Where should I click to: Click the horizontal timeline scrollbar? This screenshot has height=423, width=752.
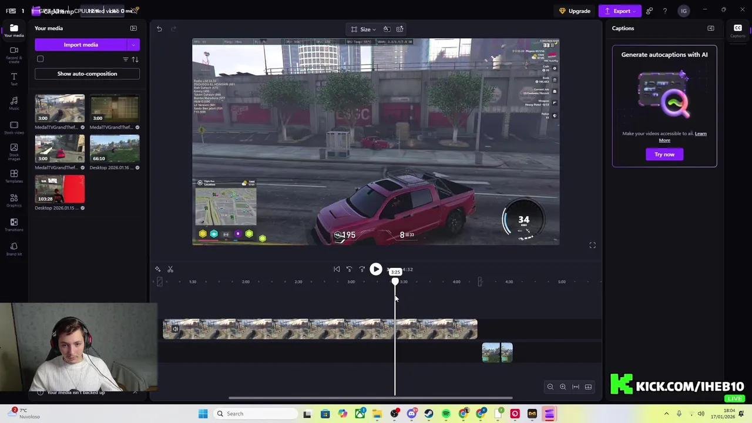pyautogui.click(x=370, y=398)
